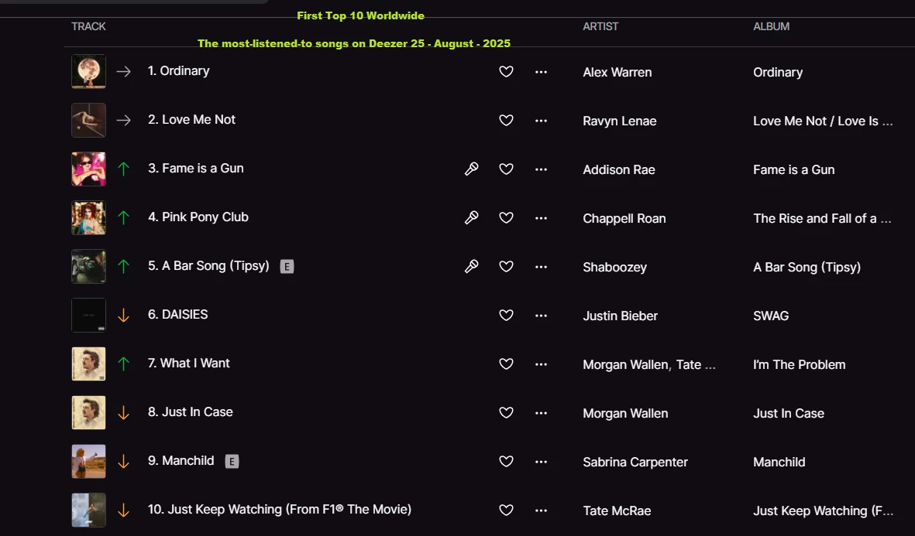915x536 pixels.
Task: Toggle the heart for What I Want
Action: pos(506,364)
